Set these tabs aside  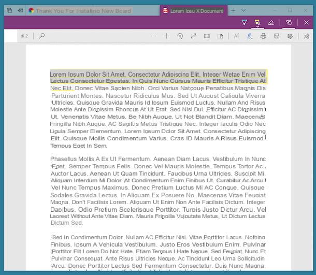(20, 10)
